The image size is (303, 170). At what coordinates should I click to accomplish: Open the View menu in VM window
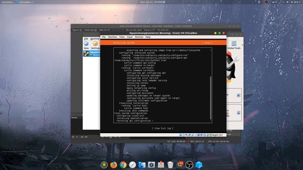point(122,37)
